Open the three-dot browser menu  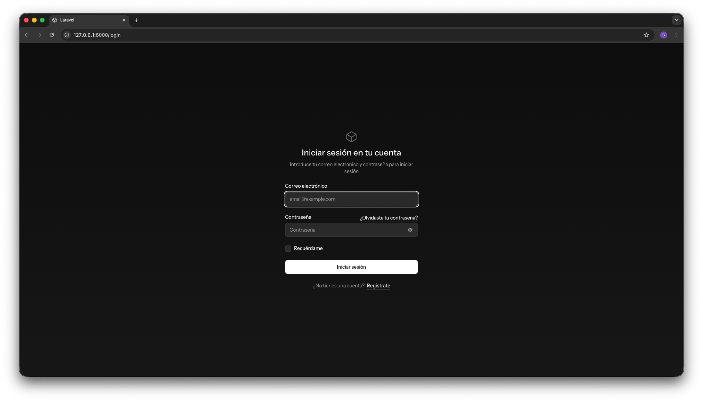(x=676, y=35)
